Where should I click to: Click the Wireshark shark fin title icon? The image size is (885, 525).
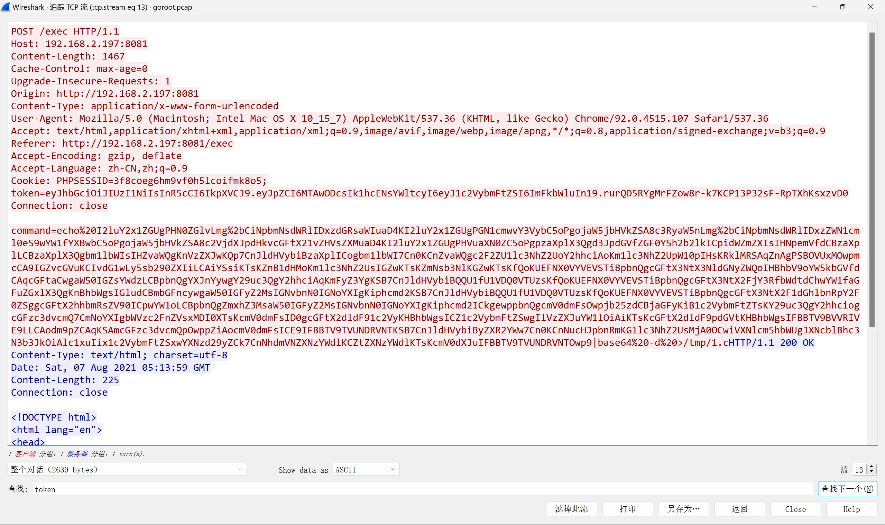(x=6, y=7)
